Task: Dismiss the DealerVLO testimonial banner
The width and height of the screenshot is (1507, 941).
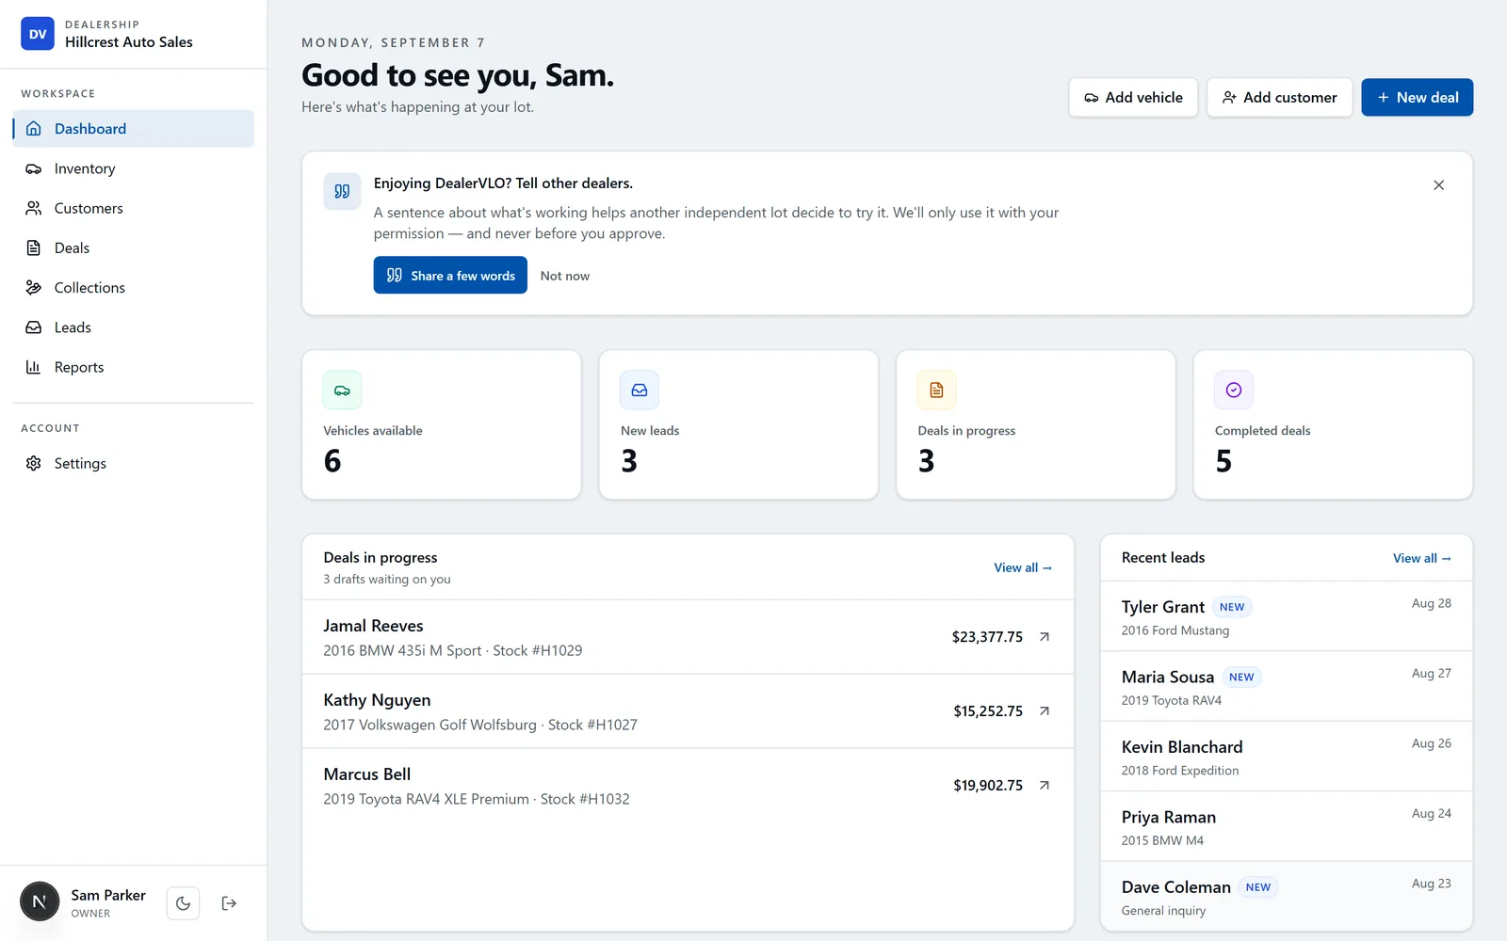Action: click(x=1438, y=185)
